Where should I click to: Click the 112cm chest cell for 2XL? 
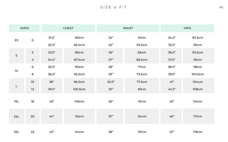[79, 116]
